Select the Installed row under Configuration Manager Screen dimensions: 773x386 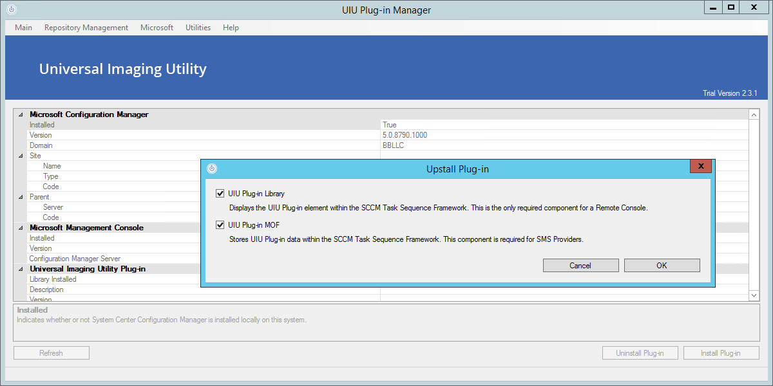coord(388,125)
